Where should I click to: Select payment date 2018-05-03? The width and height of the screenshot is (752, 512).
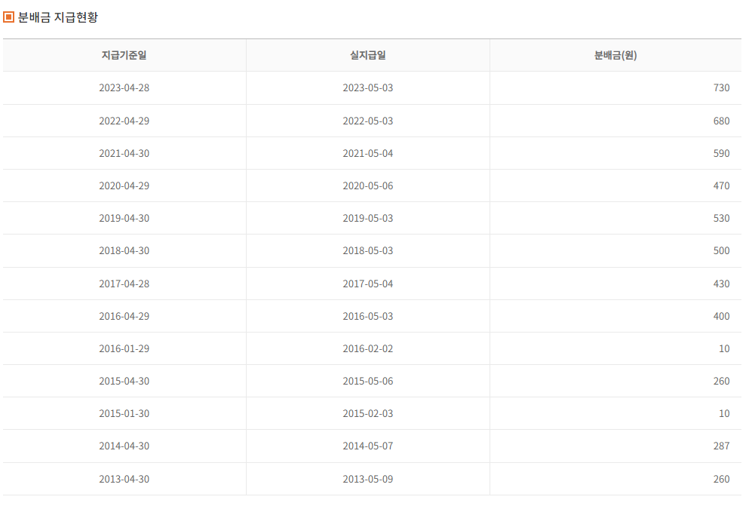(368, 251)
